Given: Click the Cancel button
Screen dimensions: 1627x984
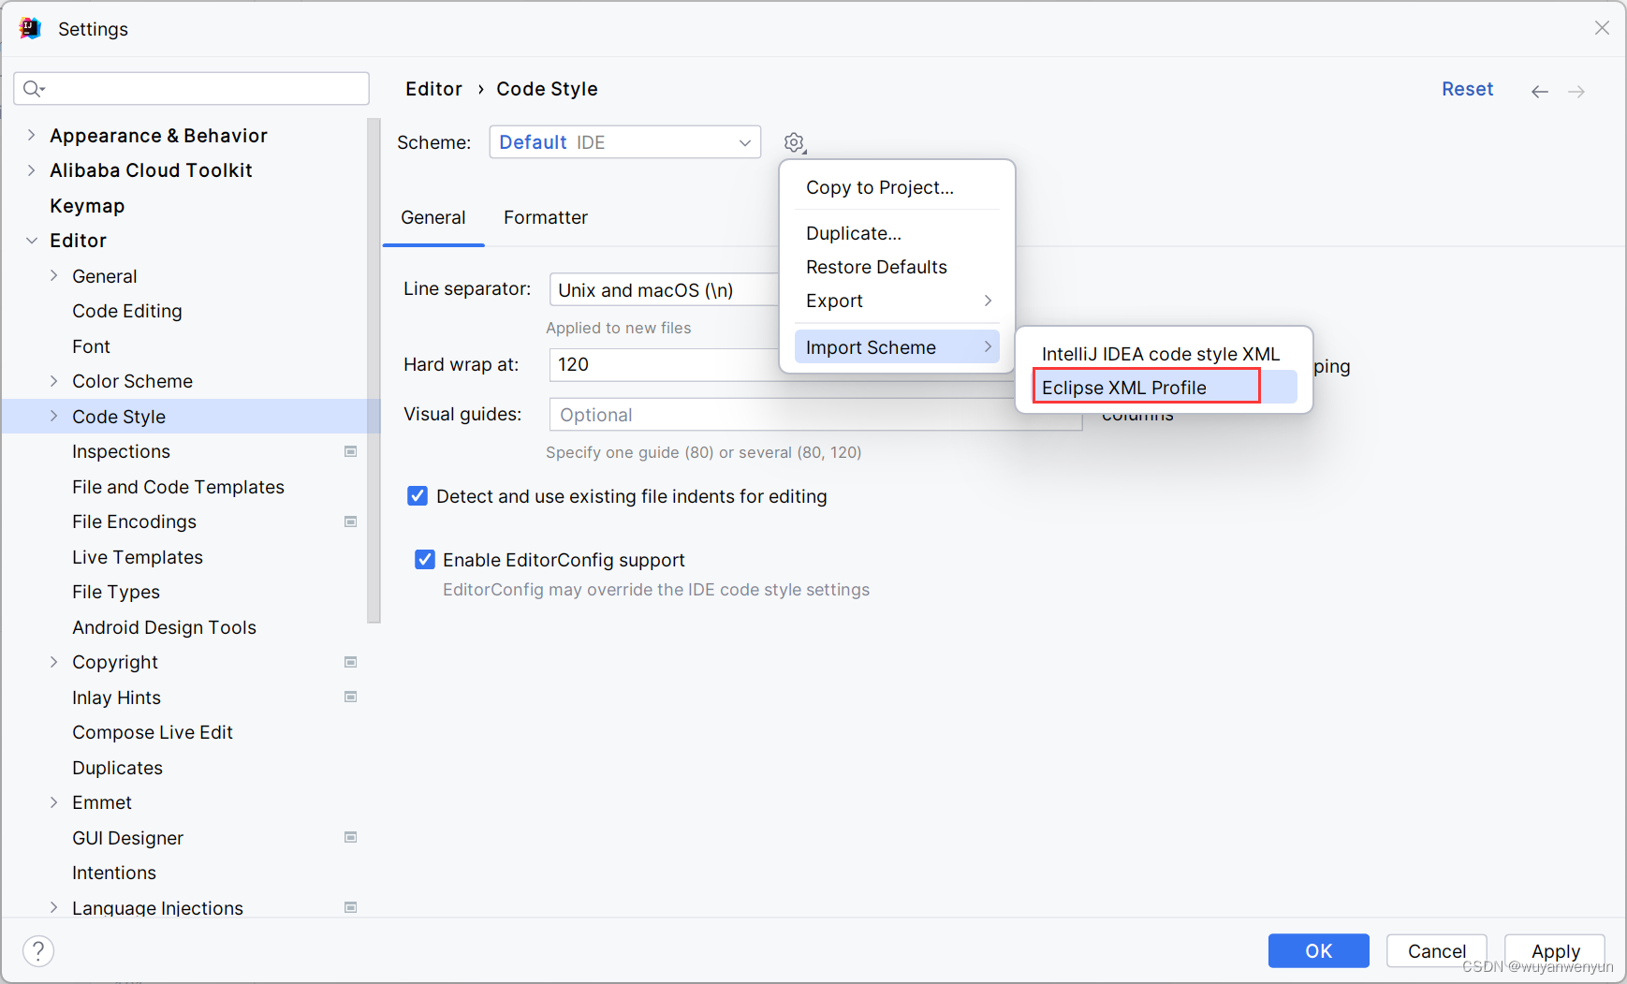Looking at the screenshot, I should 1437,951.
